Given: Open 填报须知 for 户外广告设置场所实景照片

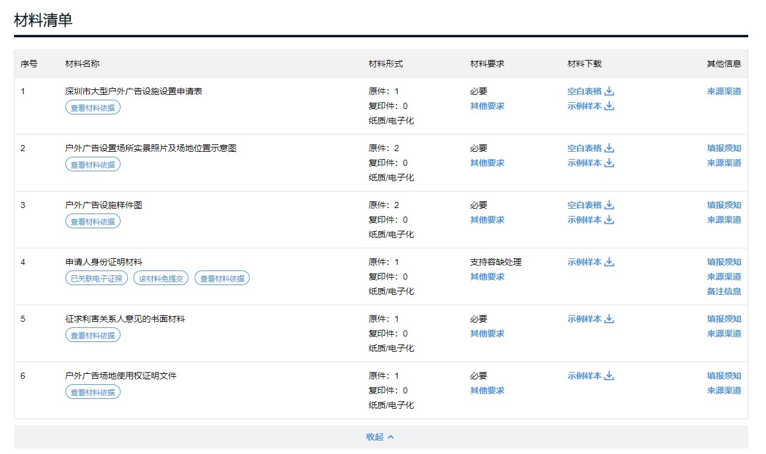Looking at the screenshot, I should coord(723,147).
